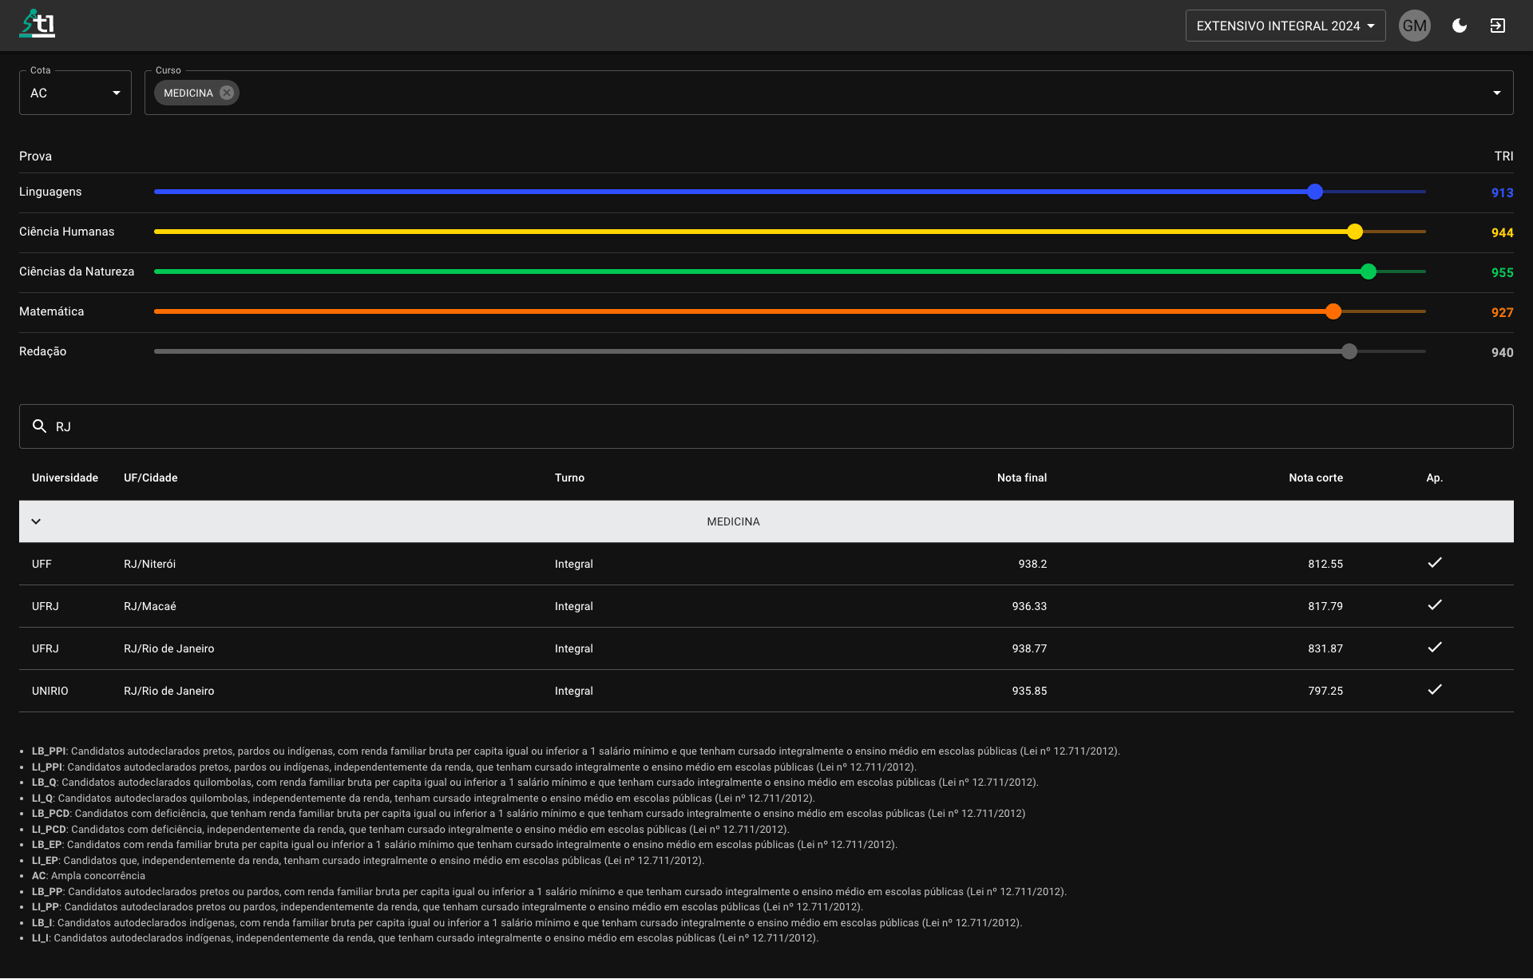Viewport: 1533px width, 979px height.
Task: Click the UNIRIO approval checkmark
Action: coord(1434,690)
